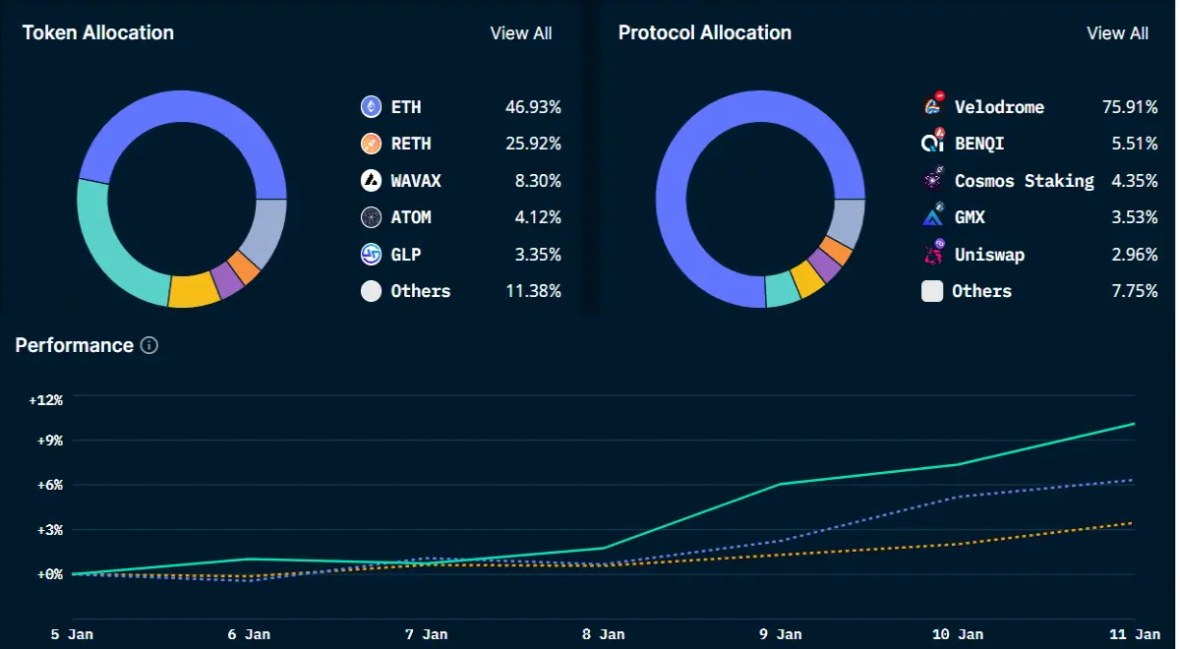Click the Uniswap protocol icon
Screen dimensions: 1180x649
932,254
